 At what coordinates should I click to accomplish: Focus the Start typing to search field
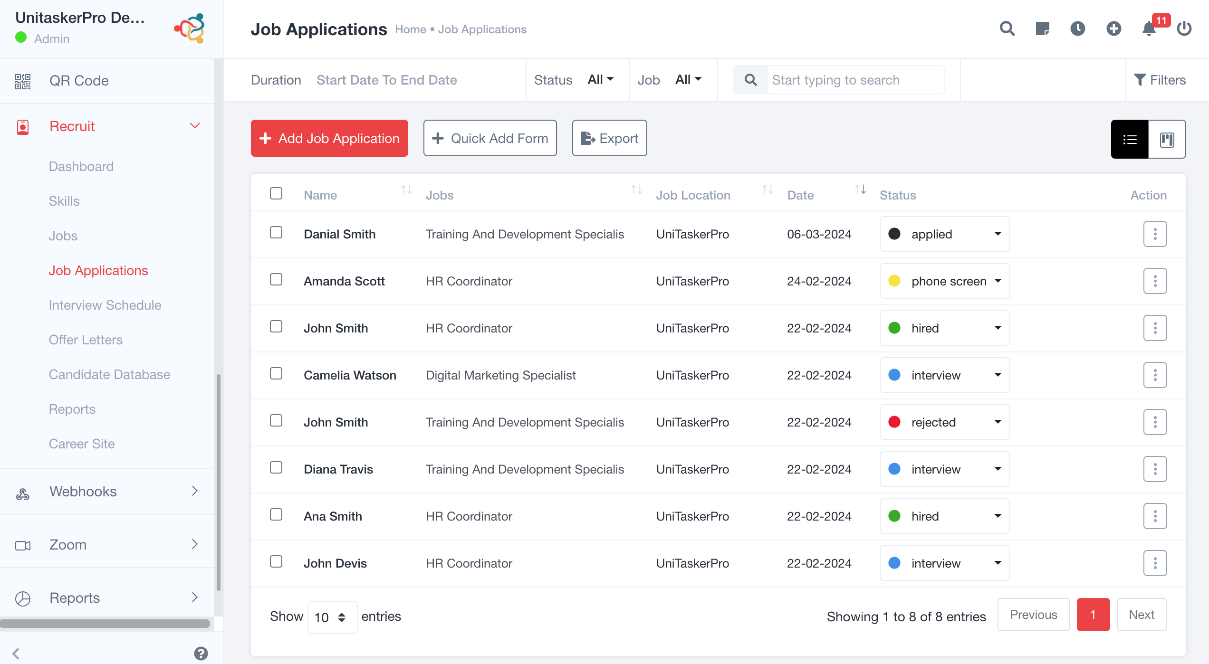pyautogui.click(x=855, y=80)
